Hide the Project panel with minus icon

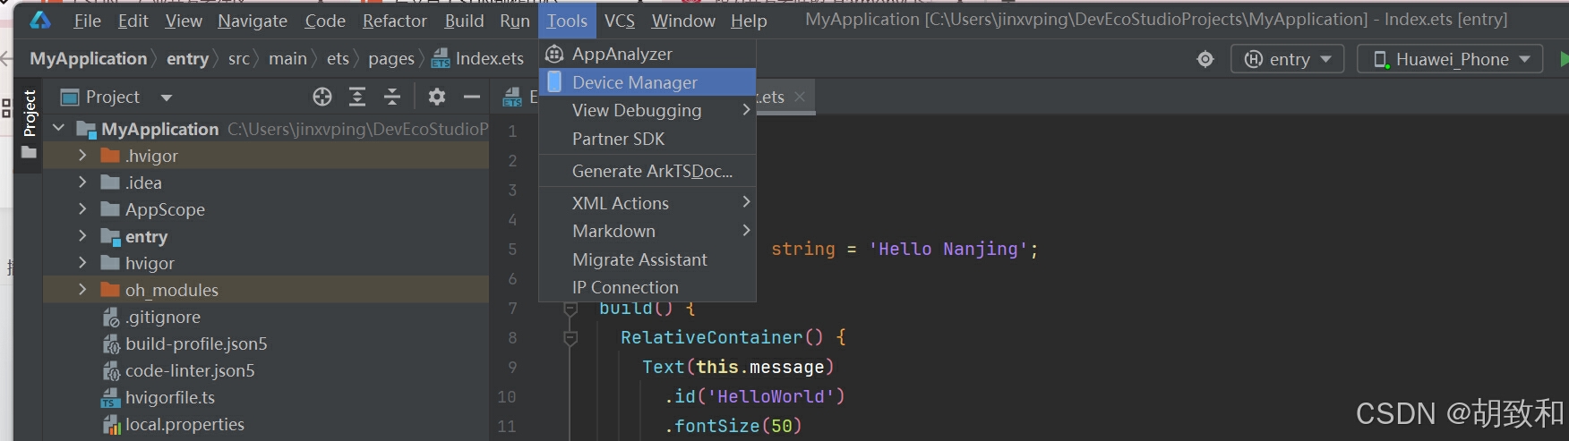[x=472, y=97]
